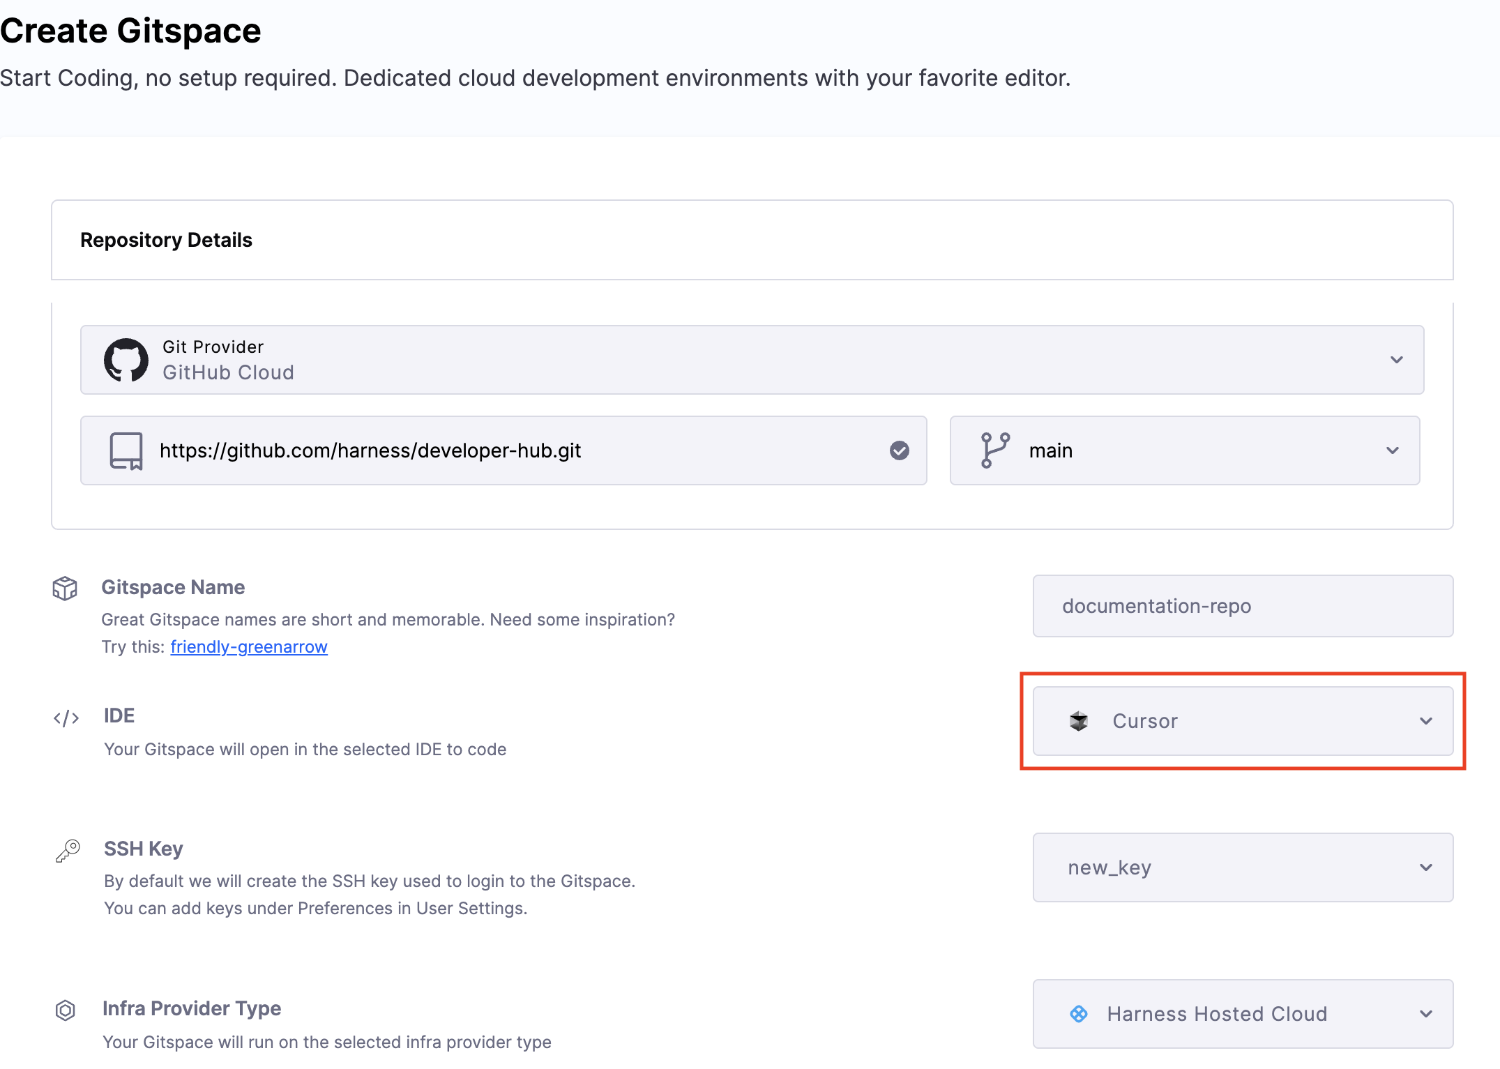Click the Cursor IDE logo icon
Viewport: 1500px width, 1069px height.
tap(1079, 721)
